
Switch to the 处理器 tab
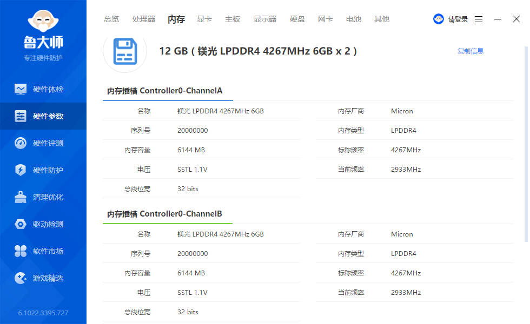coord(144,19)
